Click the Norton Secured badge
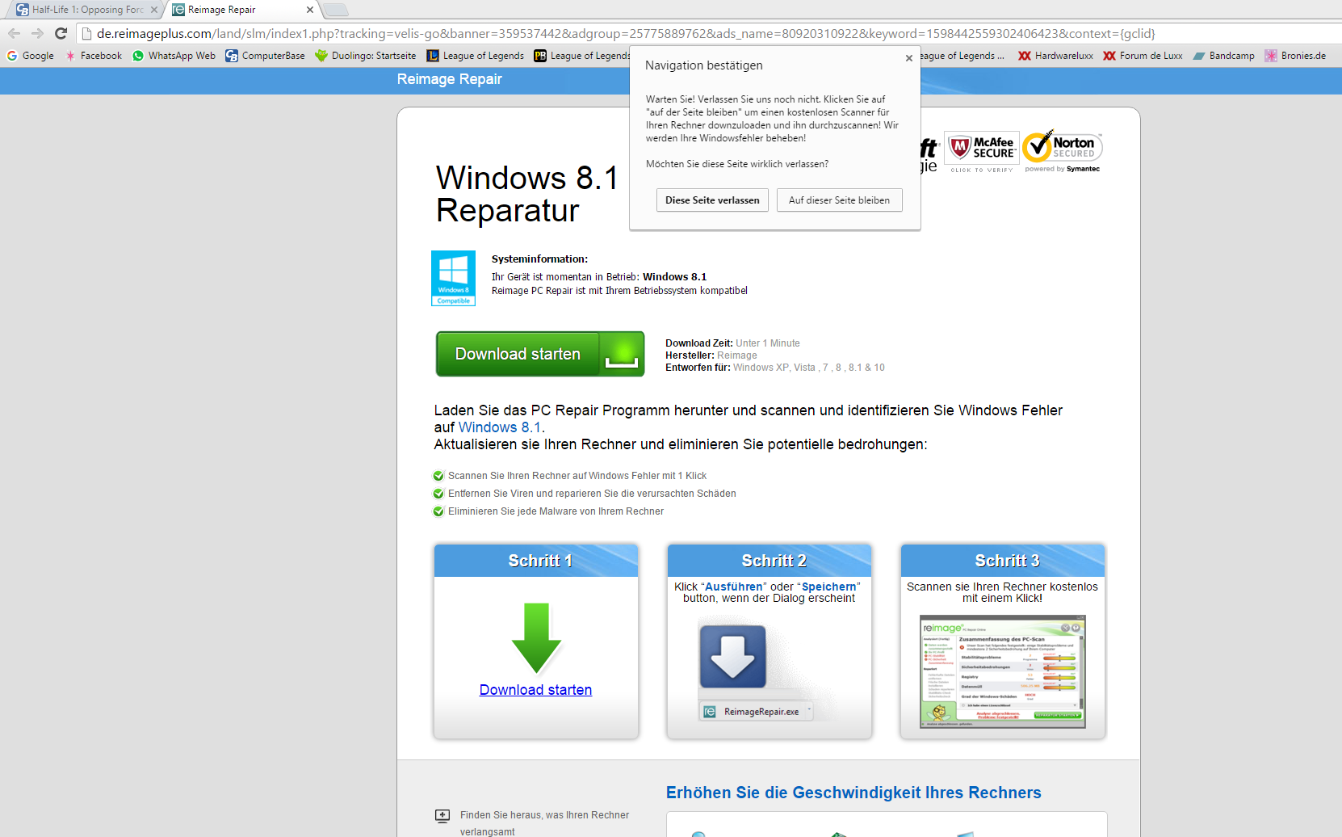The width and height of the screenshot is (1342, 837). (1063, 152)
